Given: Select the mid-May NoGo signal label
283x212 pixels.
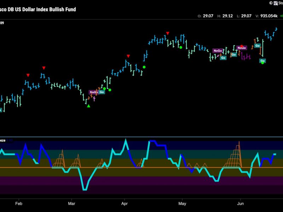Looking at the screenshot, I should point(218,51).
